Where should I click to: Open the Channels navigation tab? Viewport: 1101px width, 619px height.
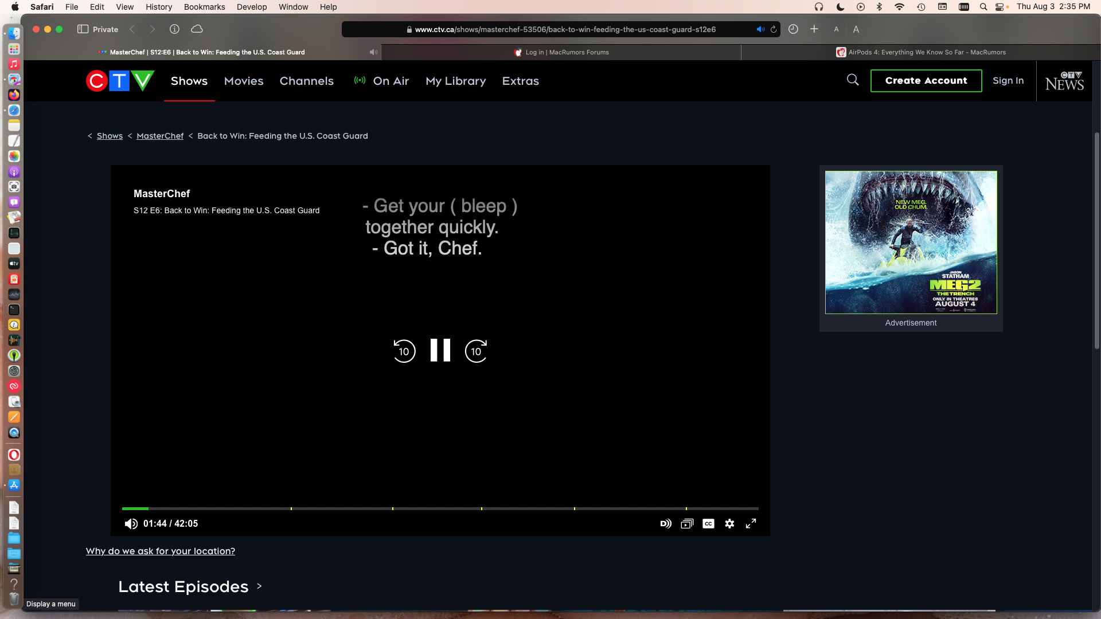307,81
